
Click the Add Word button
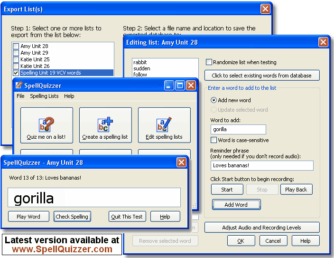(236, 204)
